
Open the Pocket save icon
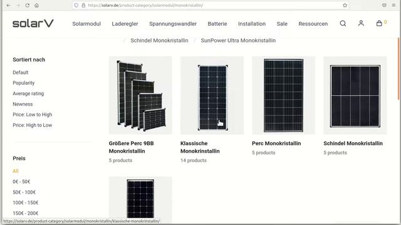pos(384,5)
